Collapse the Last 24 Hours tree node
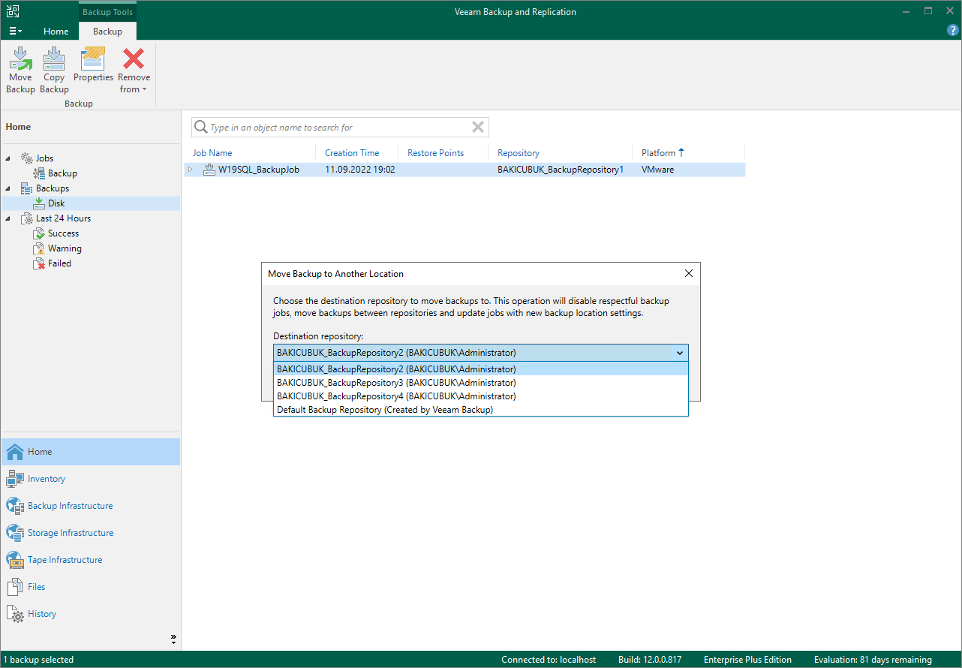Screen dimensions: 962x668 [8, 218]
